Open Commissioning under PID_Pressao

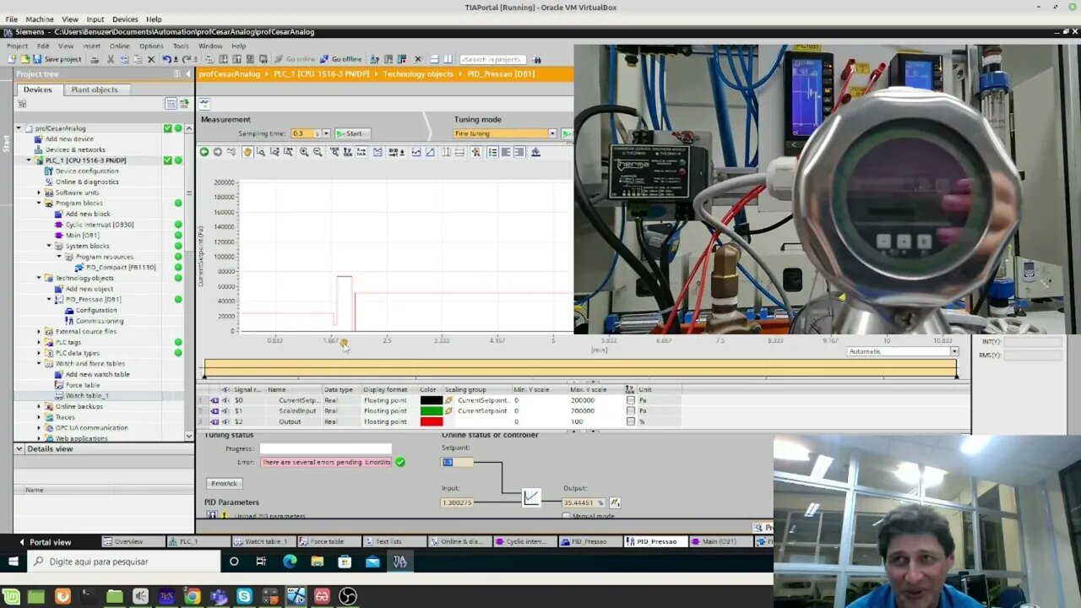100,321
